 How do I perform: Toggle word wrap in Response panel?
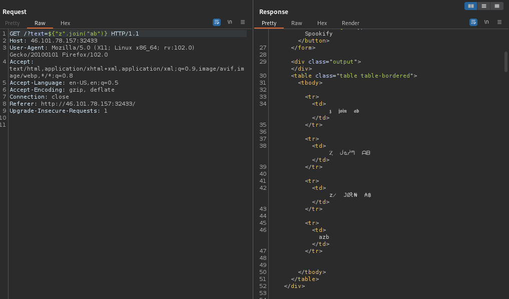(x=473, y=22)
